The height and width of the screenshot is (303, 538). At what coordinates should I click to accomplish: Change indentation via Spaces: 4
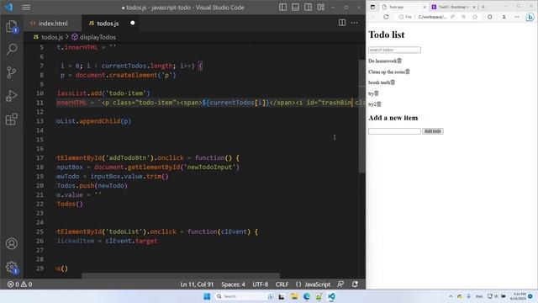[x=233, y=284]
